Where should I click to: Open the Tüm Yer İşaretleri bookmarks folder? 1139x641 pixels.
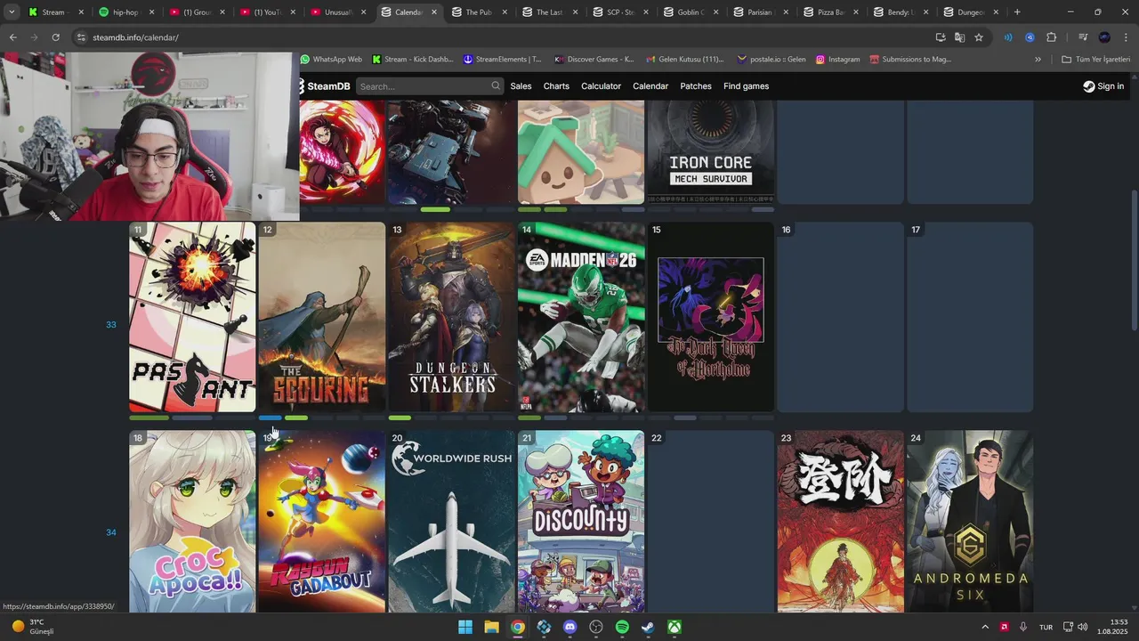pyautogui.click(x=1097, y=60)
